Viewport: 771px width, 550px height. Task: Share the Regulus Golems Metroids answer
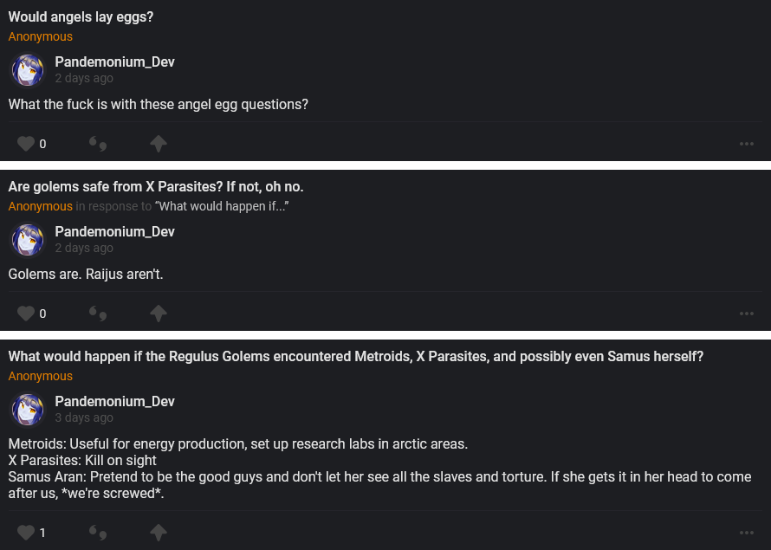click(x=158, y=532)
